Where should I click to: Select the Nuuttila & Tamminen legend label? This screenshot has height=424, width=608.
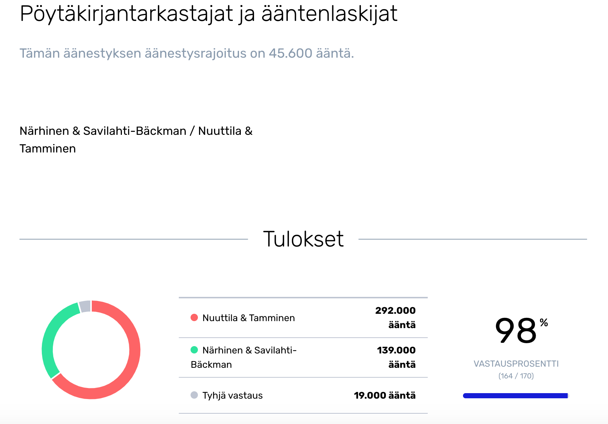coord(249,318)
